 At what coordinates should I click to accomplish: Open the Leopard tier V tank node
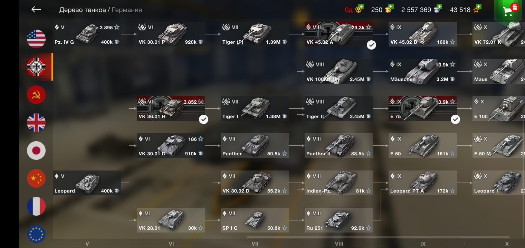coord(87,183)
